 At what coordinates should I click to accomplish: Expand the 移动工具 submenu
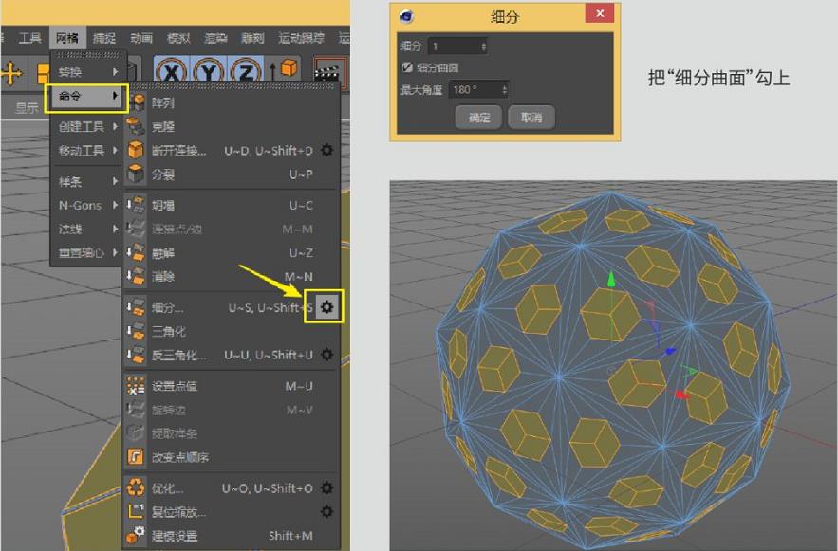point(87,151)
